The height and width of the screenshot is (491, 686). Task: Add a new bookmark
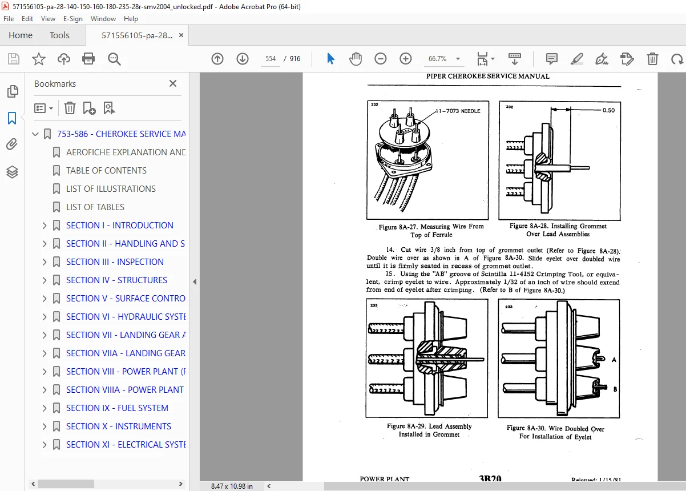[89, 108]
